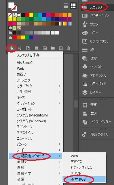Switch swatches to thumbnail grid view
This screenshot has width=114, height=185.
tap(73, 6)
